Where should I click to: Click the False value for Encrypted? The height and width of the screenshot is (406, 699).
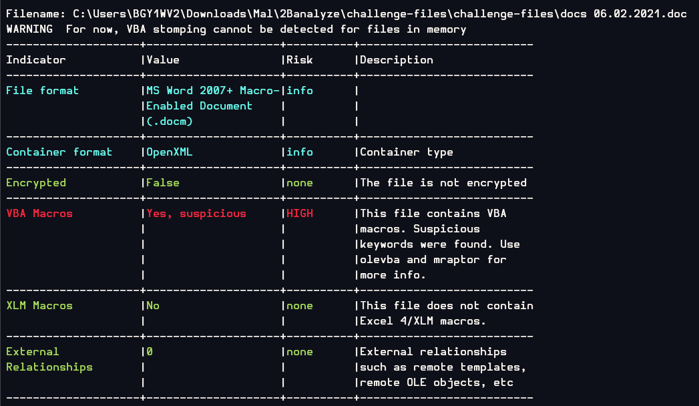point(163,183)
